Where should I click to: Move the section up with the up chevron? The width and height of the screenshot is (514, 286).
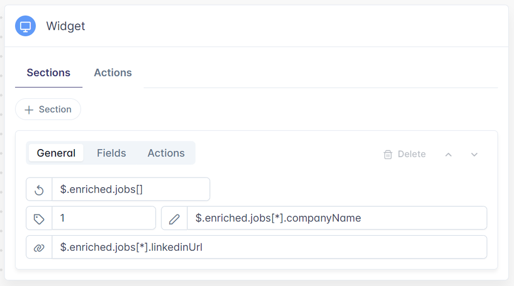[x=448, y=154]
